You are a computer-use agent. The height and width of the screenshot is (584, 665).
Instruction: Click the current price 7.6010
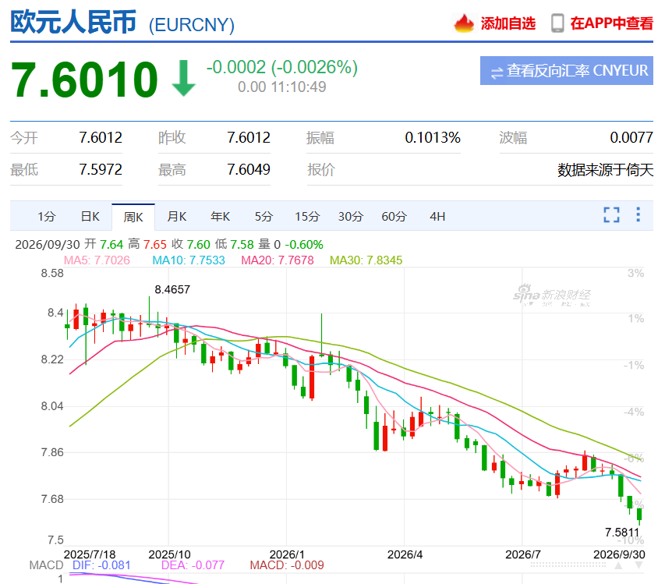tap(84, 80)
